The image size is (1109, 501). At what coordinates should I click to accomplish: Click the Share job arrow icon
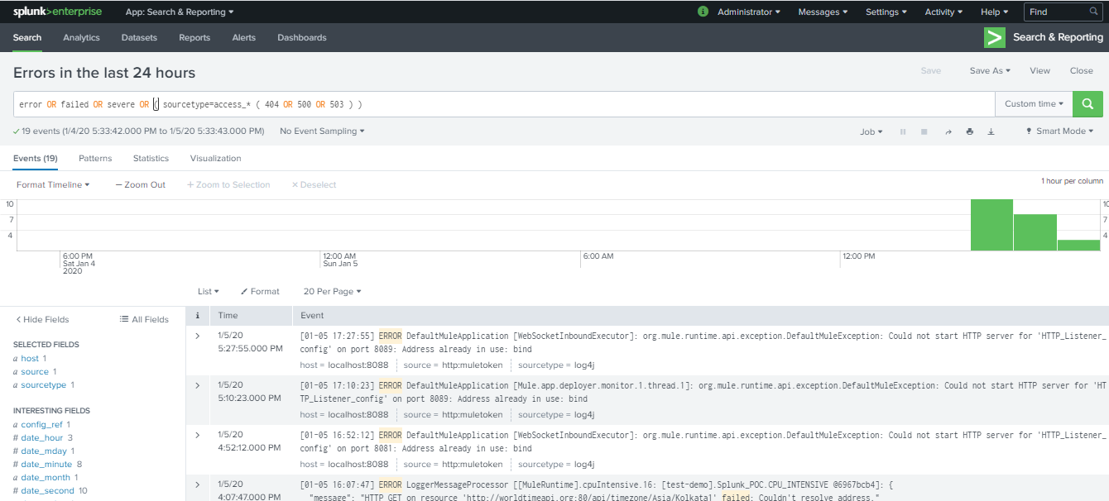click(x=948, y=131)
